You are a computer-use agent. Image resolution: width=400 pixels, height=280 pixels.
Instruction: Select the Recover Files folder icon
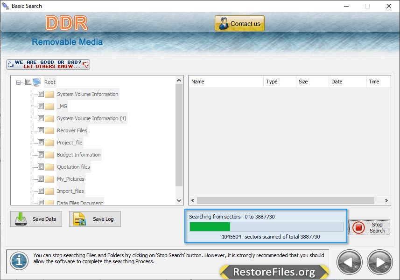tap(49, 131)
